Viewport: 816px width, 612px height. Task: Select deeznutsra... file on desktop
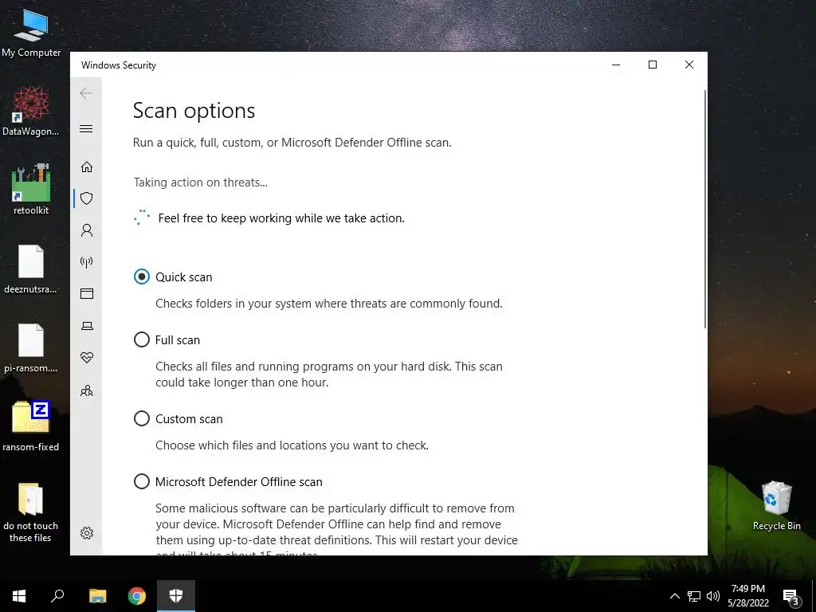[x=31, y=269]
